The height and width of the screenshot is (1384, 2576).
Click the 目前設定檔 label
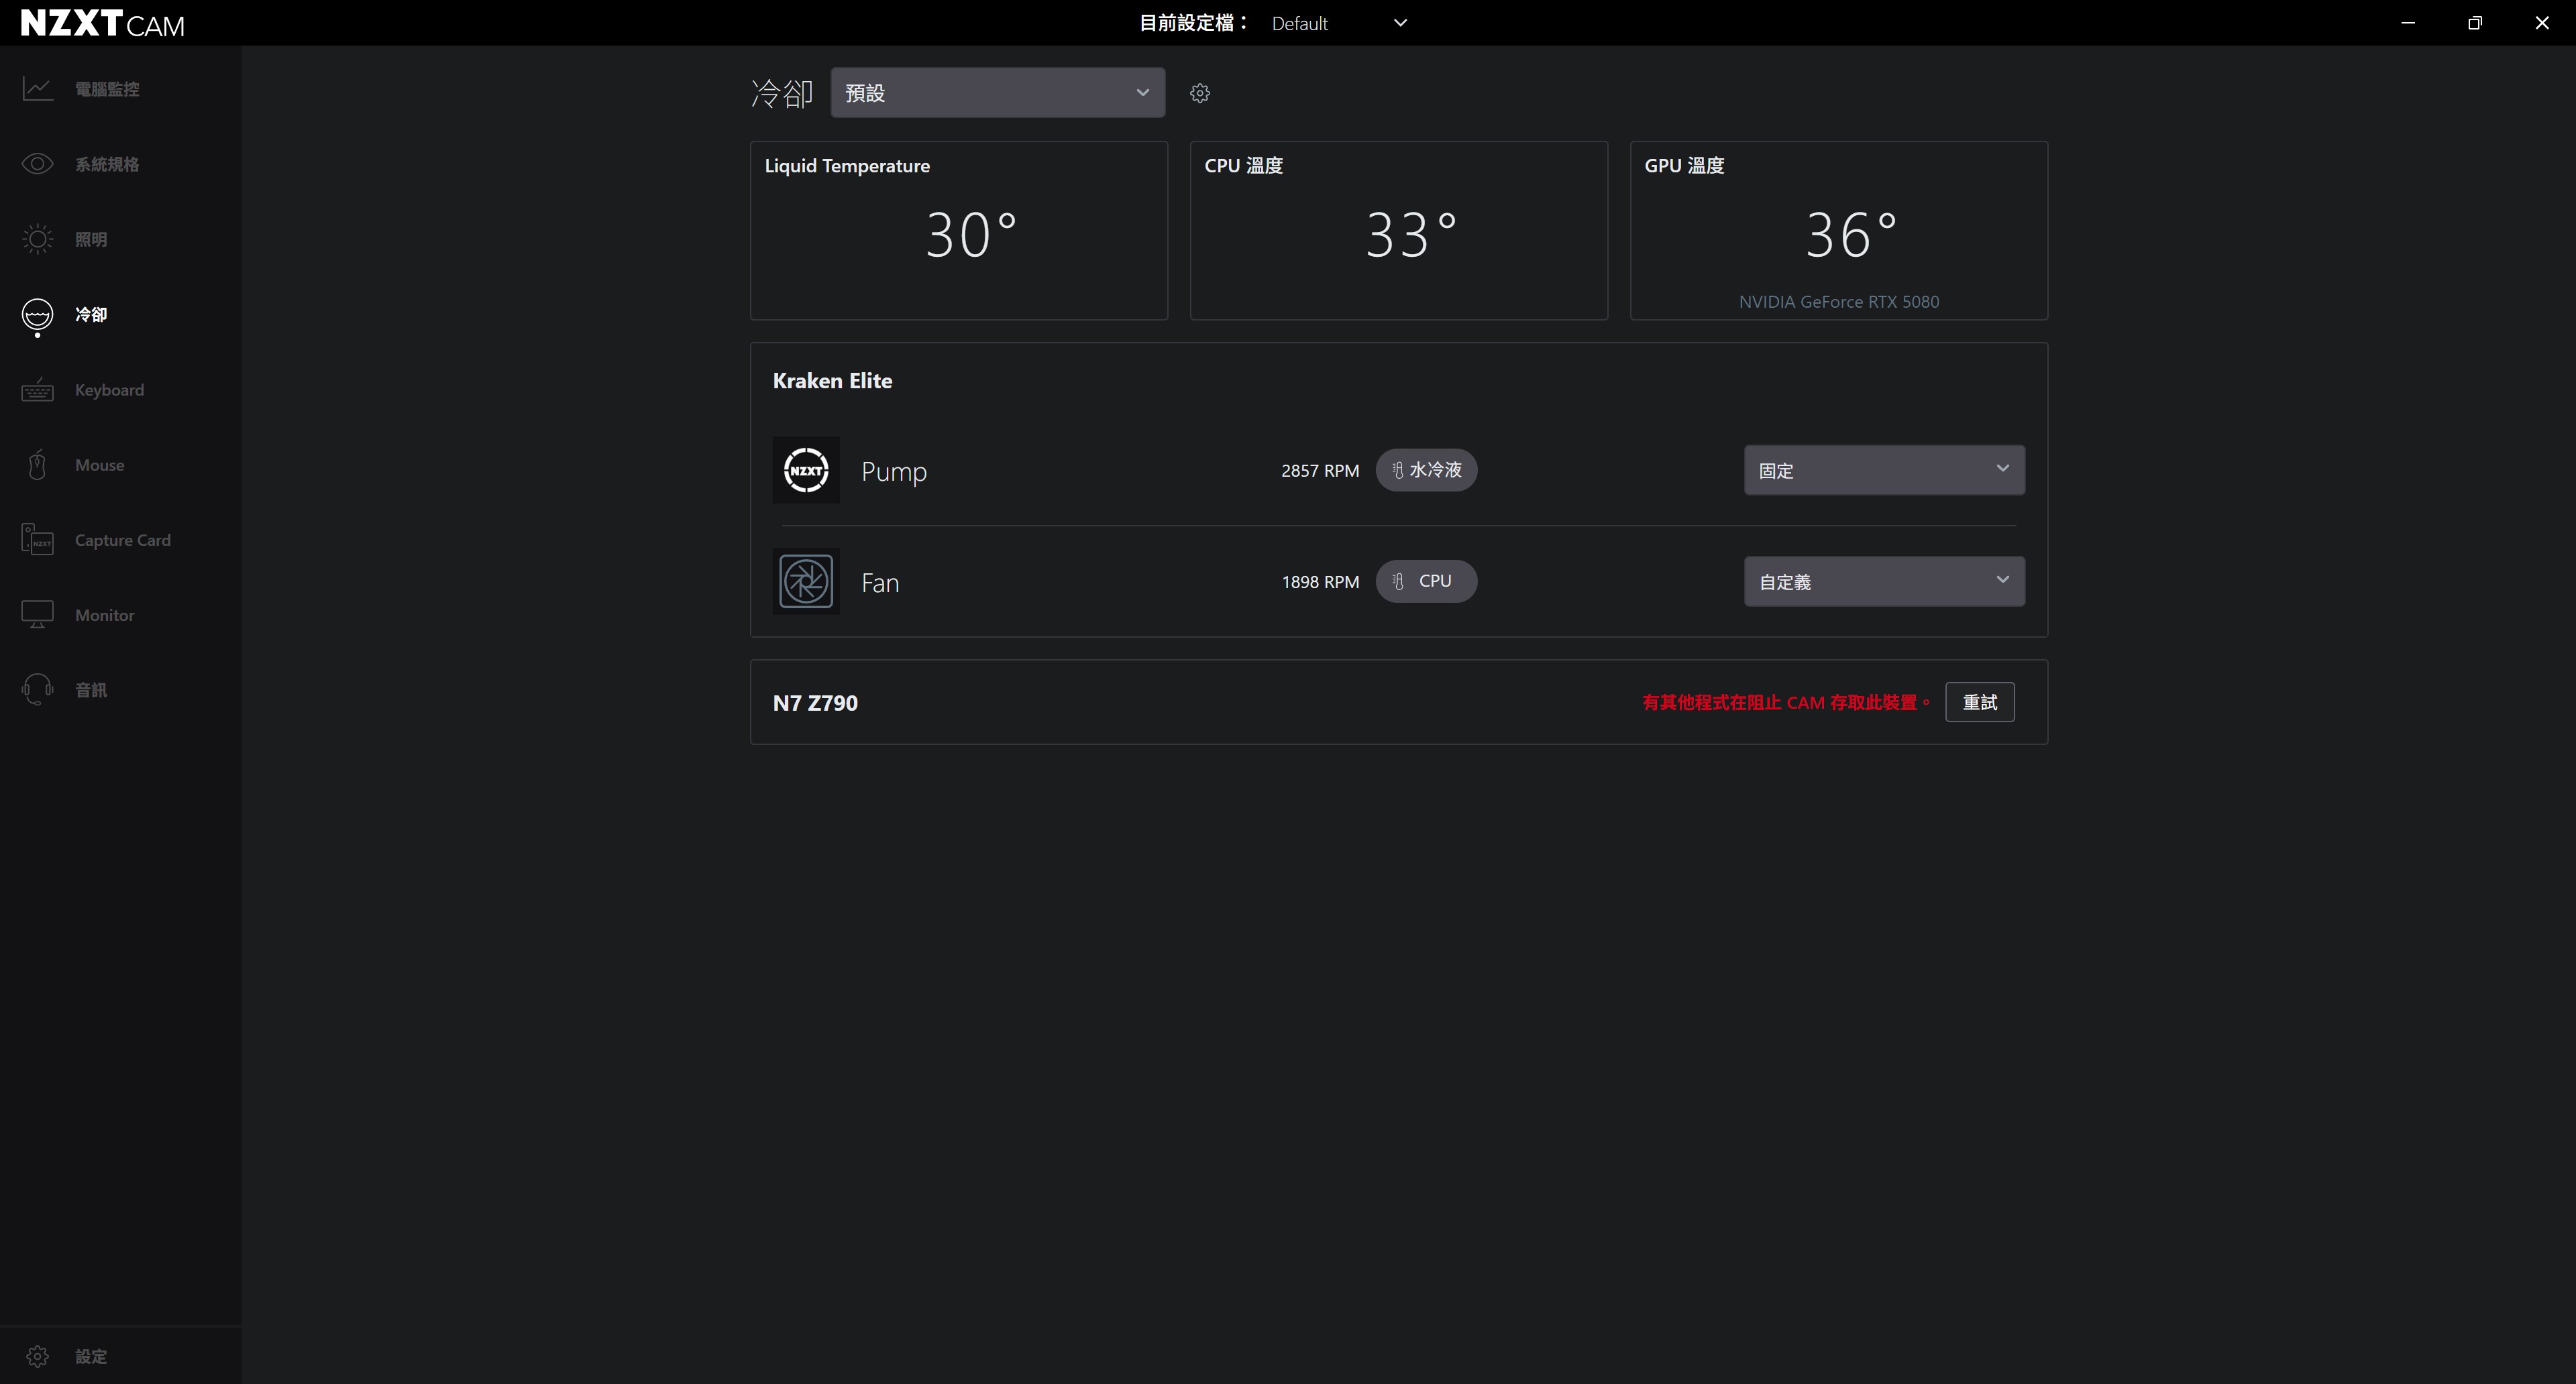click(1194, 23)
